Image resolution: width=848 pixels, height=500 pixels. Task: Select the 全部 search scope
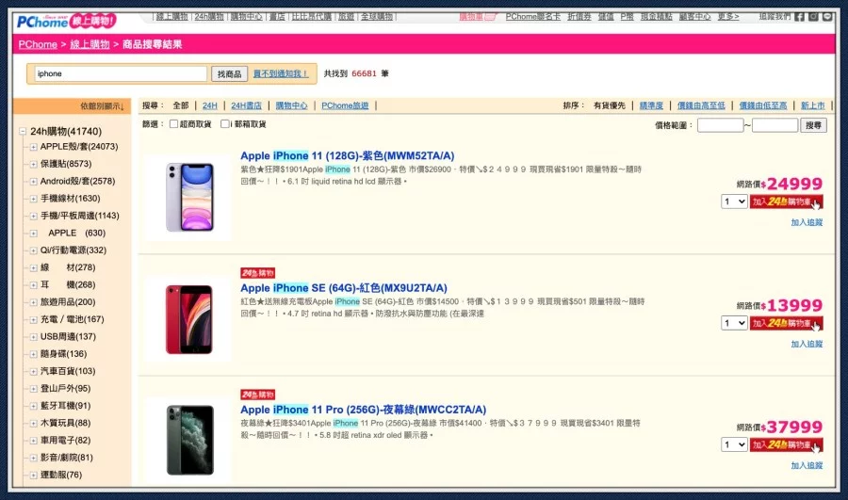181,105
